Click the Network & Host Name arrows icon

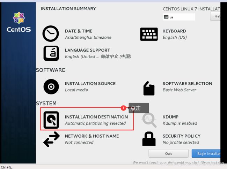click(52, 139)
